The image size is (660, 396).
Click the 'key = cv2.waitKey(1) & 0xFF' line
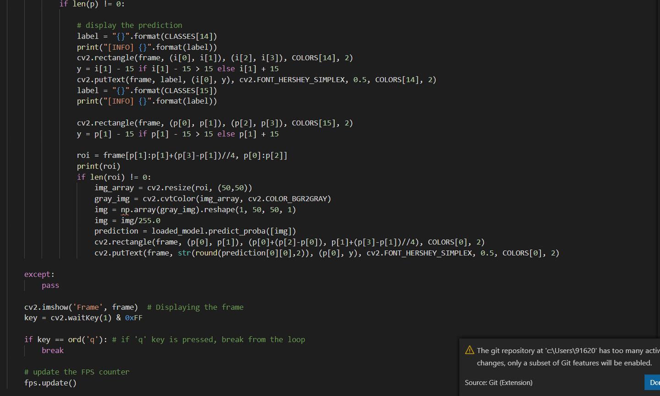coord(83,318)
